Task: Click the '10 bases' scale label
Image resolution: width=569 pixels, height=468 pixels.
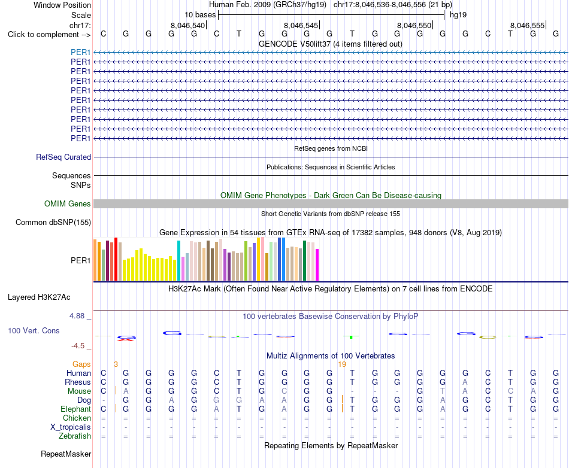Action: [200, 15]
